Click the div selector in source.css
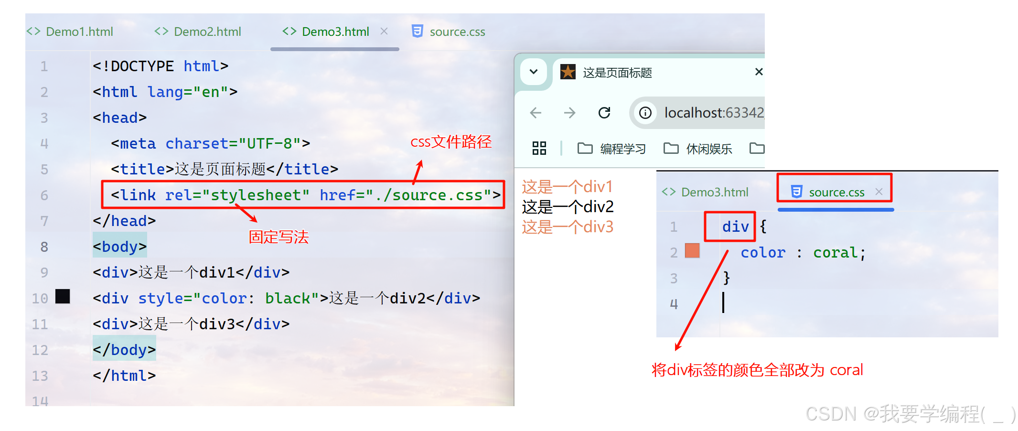Screen dimensions: 1018x431 click(735, 226)
